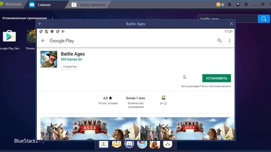Image resolution: width=271 pixels, height=152 pixels.
Task: Open BlueStacks settings gear
Action: [246, 5]
